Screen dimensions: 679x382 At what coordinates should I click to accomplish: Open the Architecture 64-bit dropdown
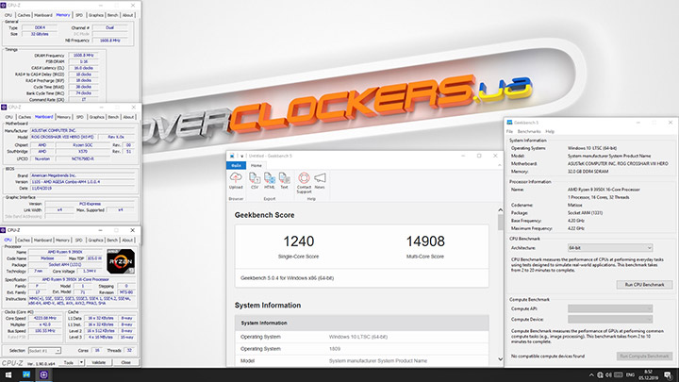point(610,248)
